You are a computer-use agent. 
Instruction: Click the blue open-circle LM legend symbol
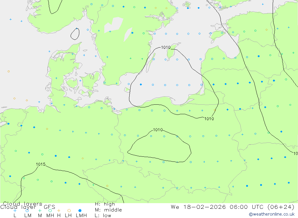27,211
